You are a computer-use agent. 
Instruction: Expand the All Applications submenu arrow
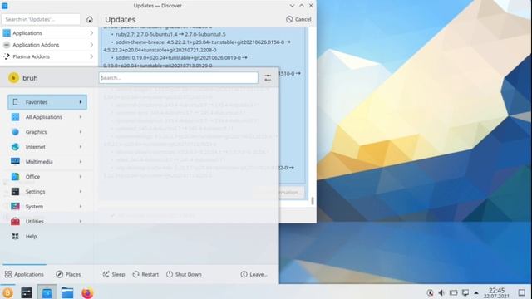(x=81, y=117)
